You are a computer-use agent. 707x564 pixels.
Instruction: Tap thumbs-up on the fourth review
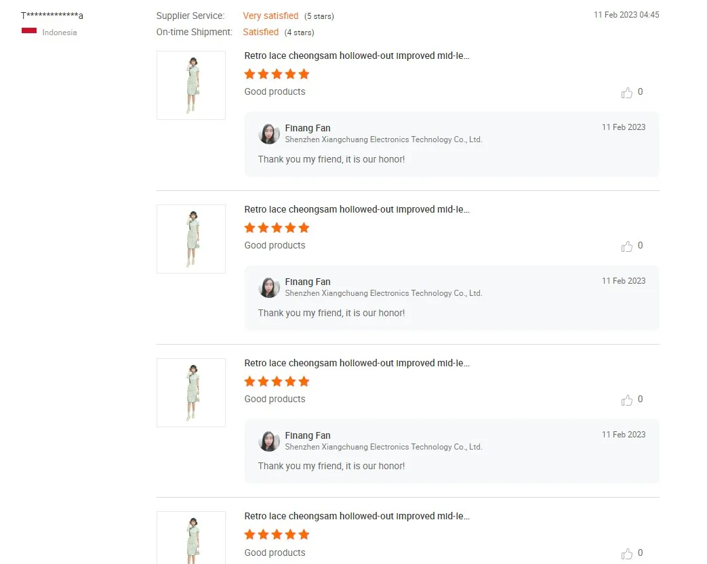point(627,553)
